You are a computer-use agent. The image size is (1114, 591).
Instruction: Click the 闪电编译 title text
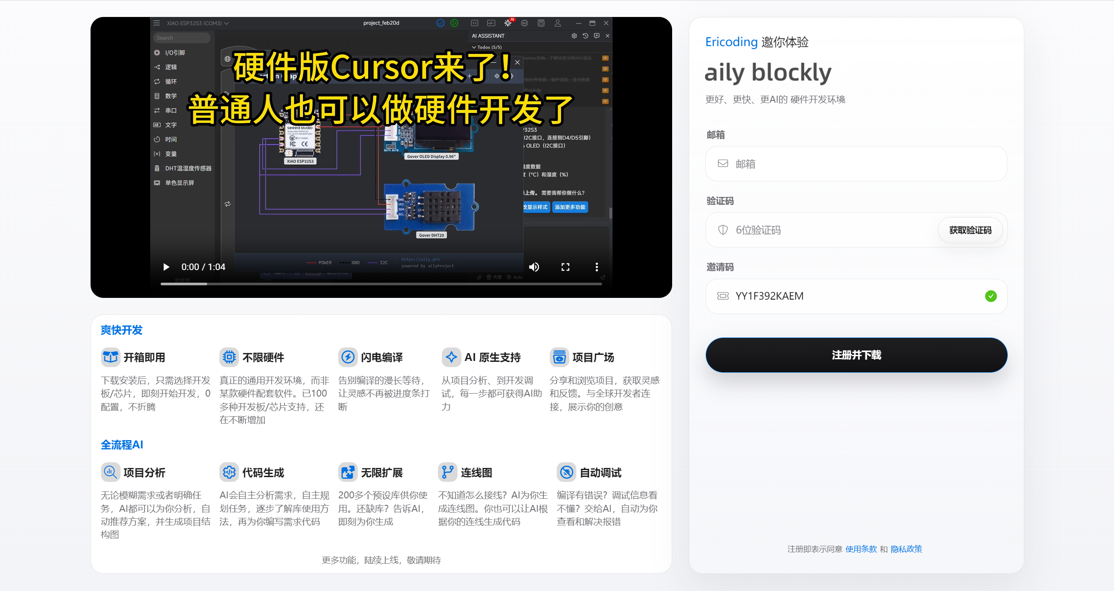pos(381,357)
